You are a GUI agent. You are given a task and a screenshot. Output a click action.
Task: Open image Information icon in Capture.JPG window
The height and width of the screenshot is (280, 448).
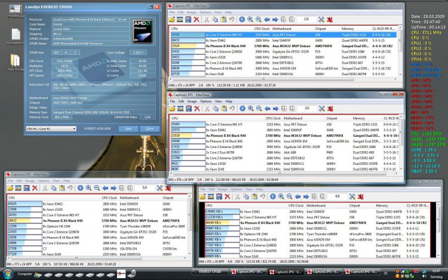[242, 20]
